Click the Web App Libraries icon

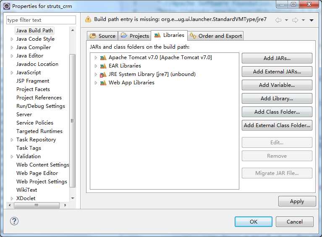point(103,83)
